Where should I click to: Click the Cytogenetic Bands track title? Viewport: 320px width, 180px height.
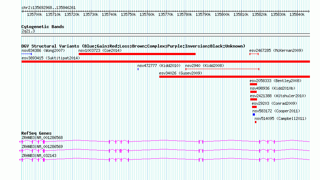(x=43, y=27)
